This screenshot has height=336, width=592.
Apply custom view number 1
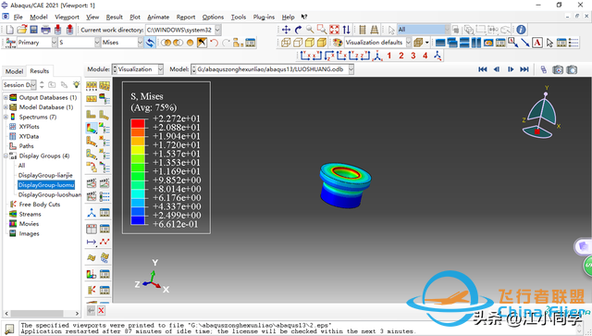tap(388, 56)
